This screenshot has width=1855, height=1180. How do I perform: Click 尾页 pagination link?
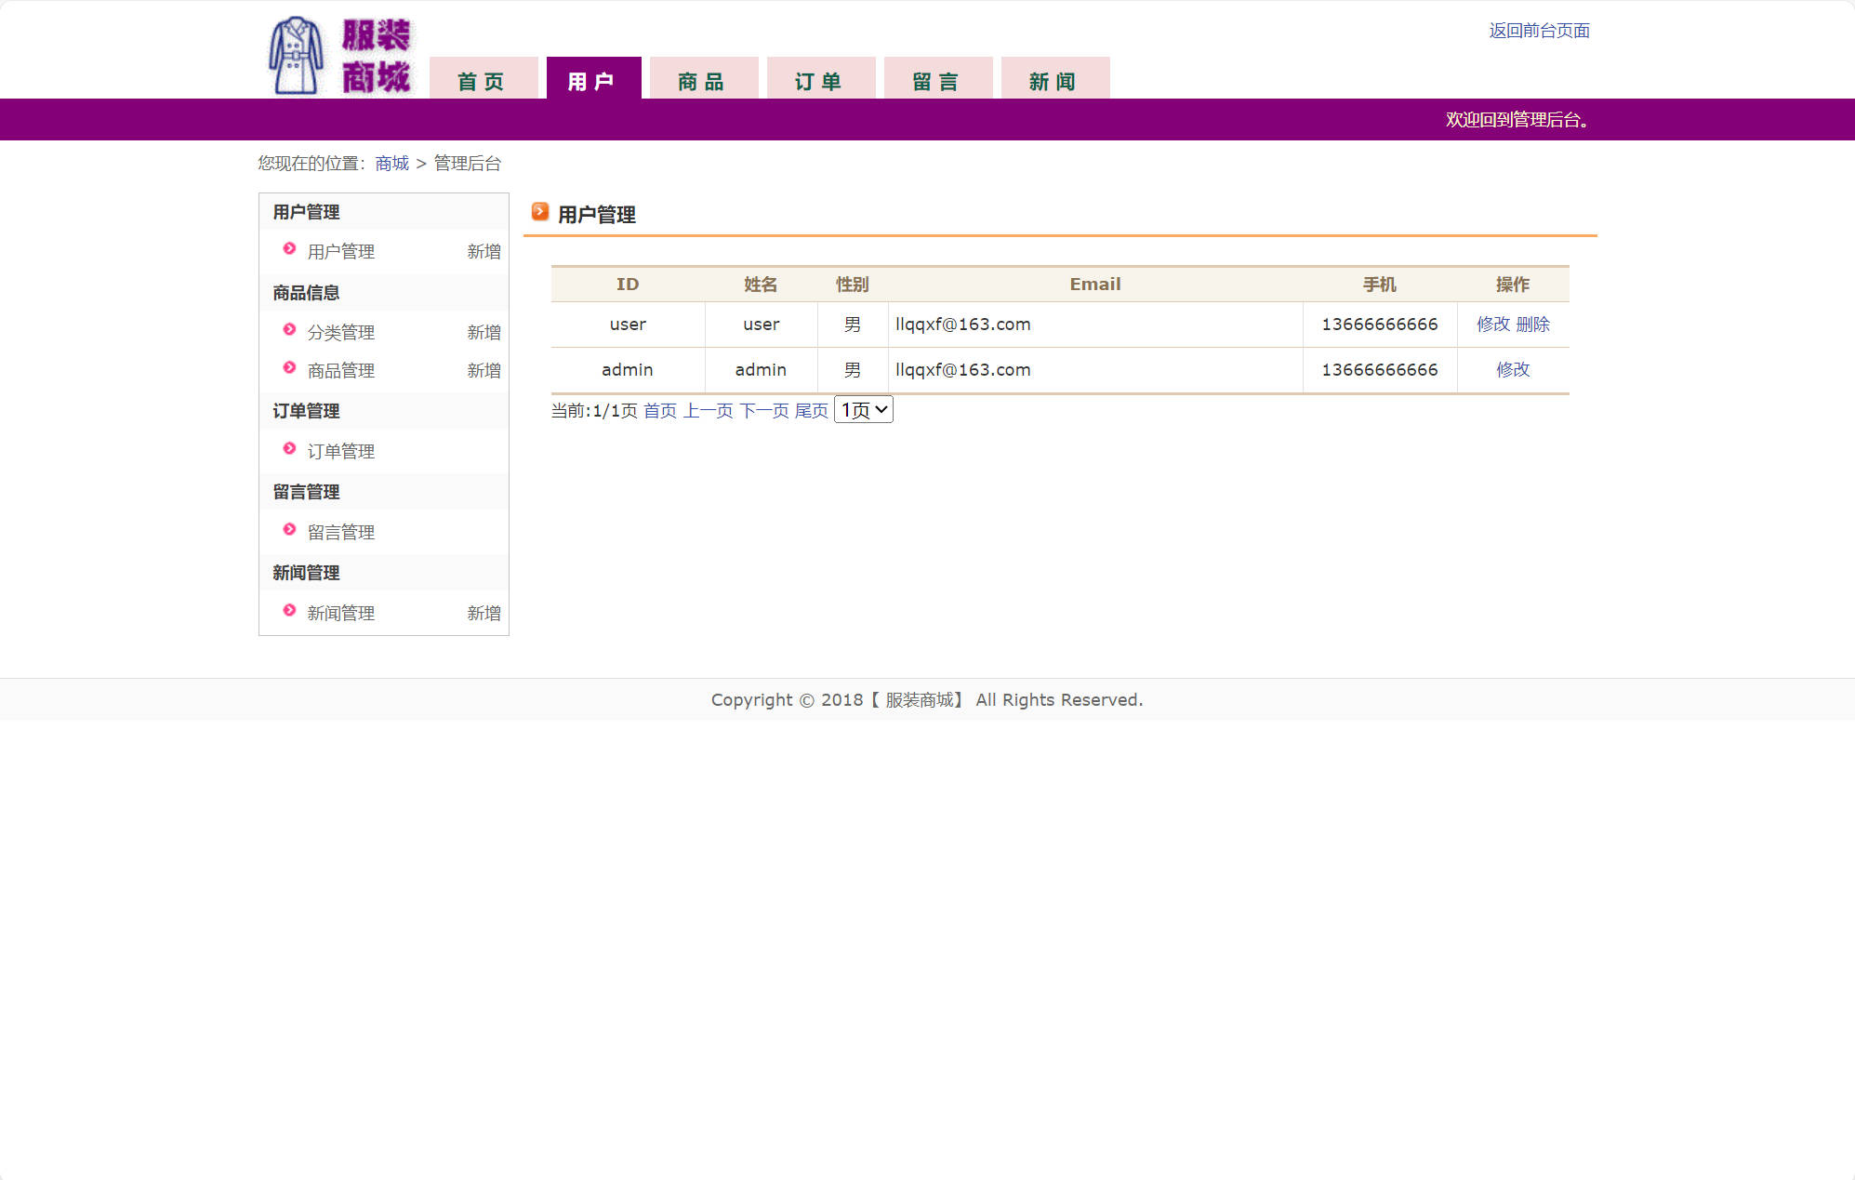pos(811,411)
